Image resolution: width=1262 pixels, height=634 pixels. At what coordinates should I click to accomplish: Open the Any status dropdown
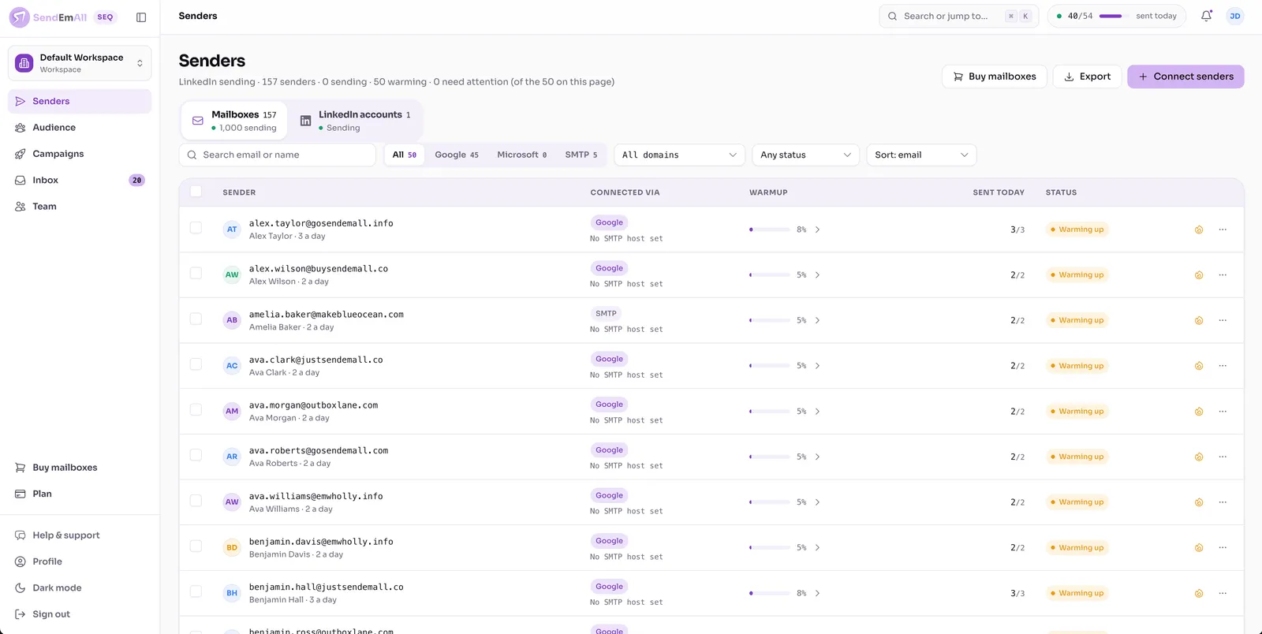coord(805,155)
